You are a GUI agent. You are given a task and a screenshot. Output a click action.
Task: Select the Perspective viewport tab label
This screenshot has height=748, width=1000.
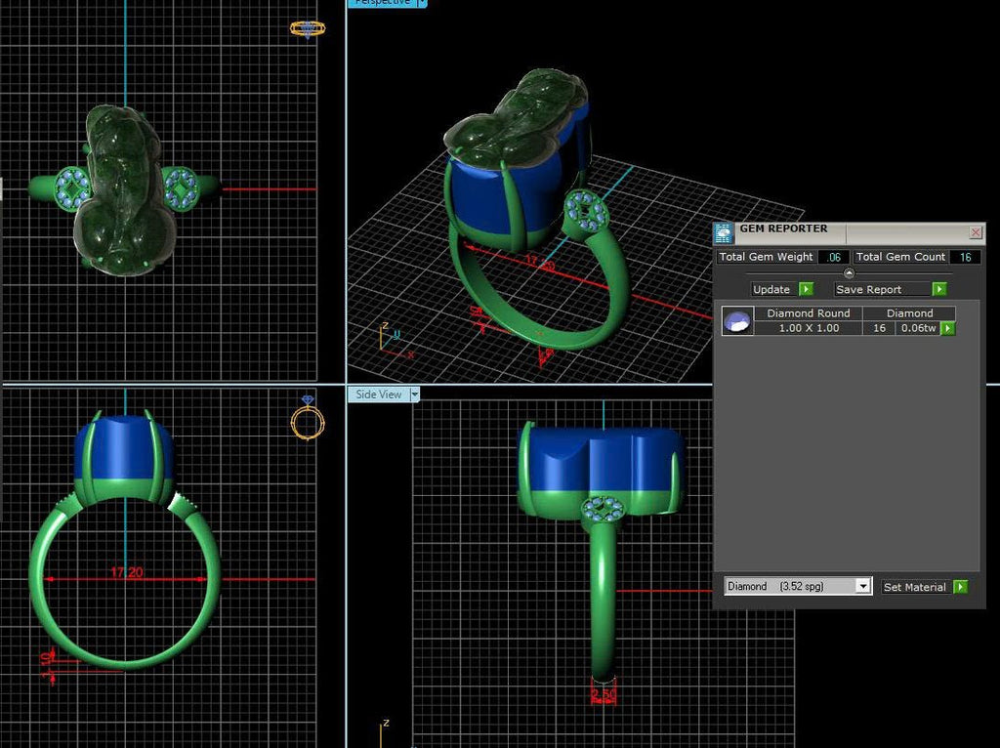[x=382, y=3]
